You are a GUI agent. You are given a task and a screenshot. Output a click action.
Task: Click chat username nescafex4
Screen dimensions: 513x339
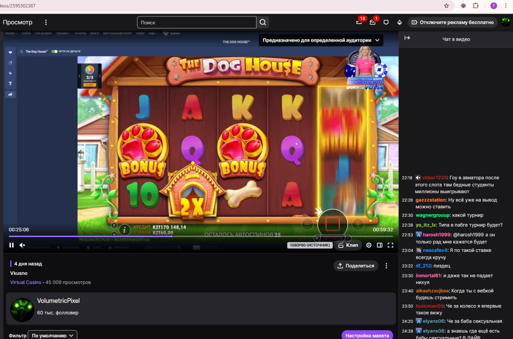tap(435, 250)
